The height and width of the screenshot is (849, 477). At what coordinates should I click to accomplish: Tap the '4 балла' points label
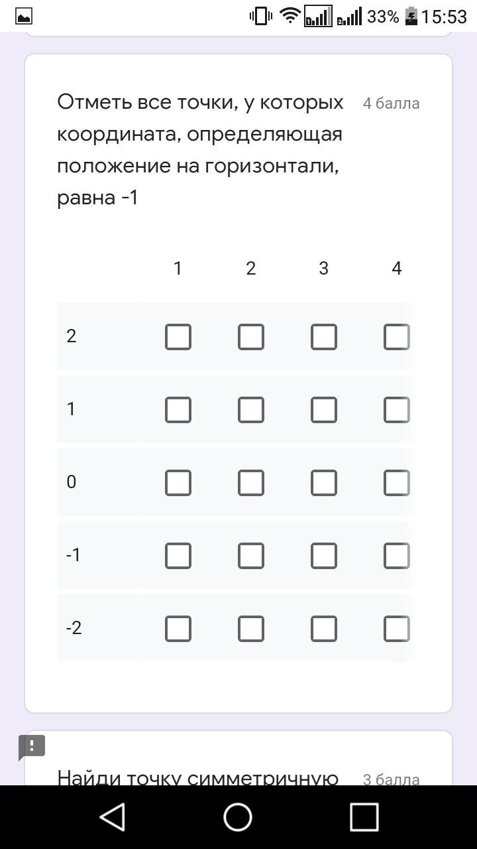click(x=391, y=103)
